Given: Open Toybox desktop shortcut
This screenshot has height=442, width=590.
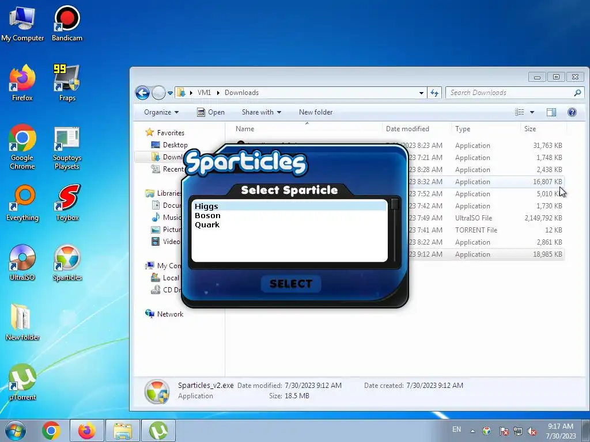Looking at the screenshot, I should 67,203.
